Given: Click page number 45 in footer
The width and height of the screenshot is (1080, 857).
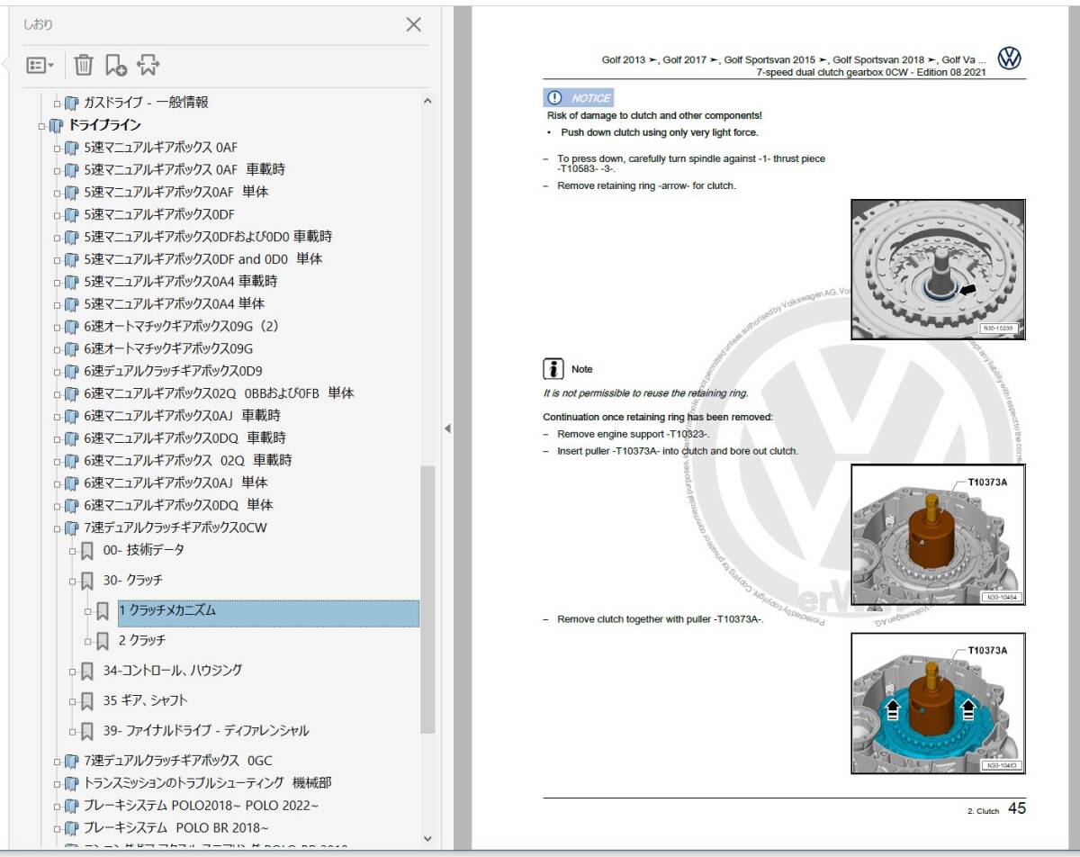Looking at the screenshot, I should coord(1017,808).
